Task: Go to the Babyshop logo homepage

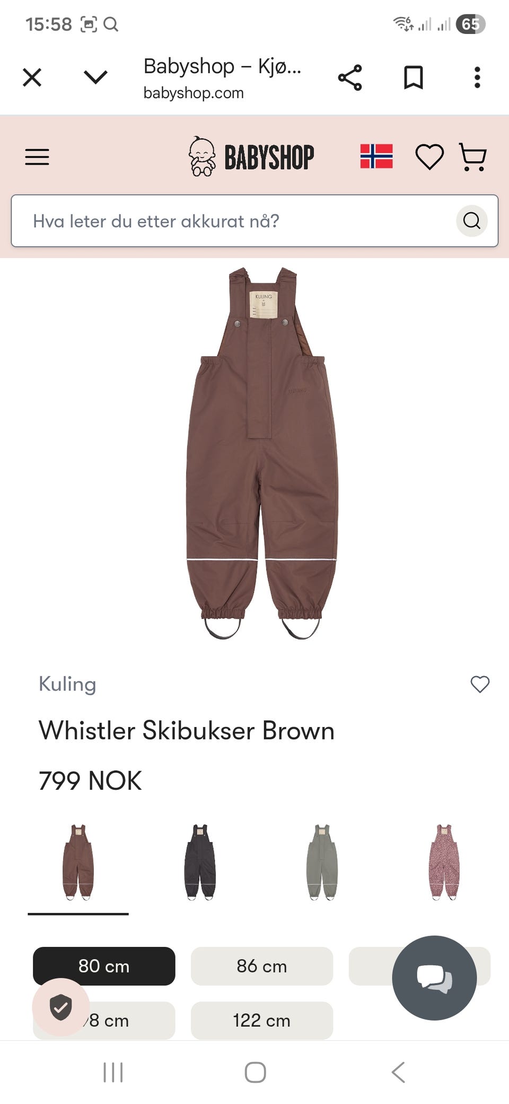Action: 251,157
